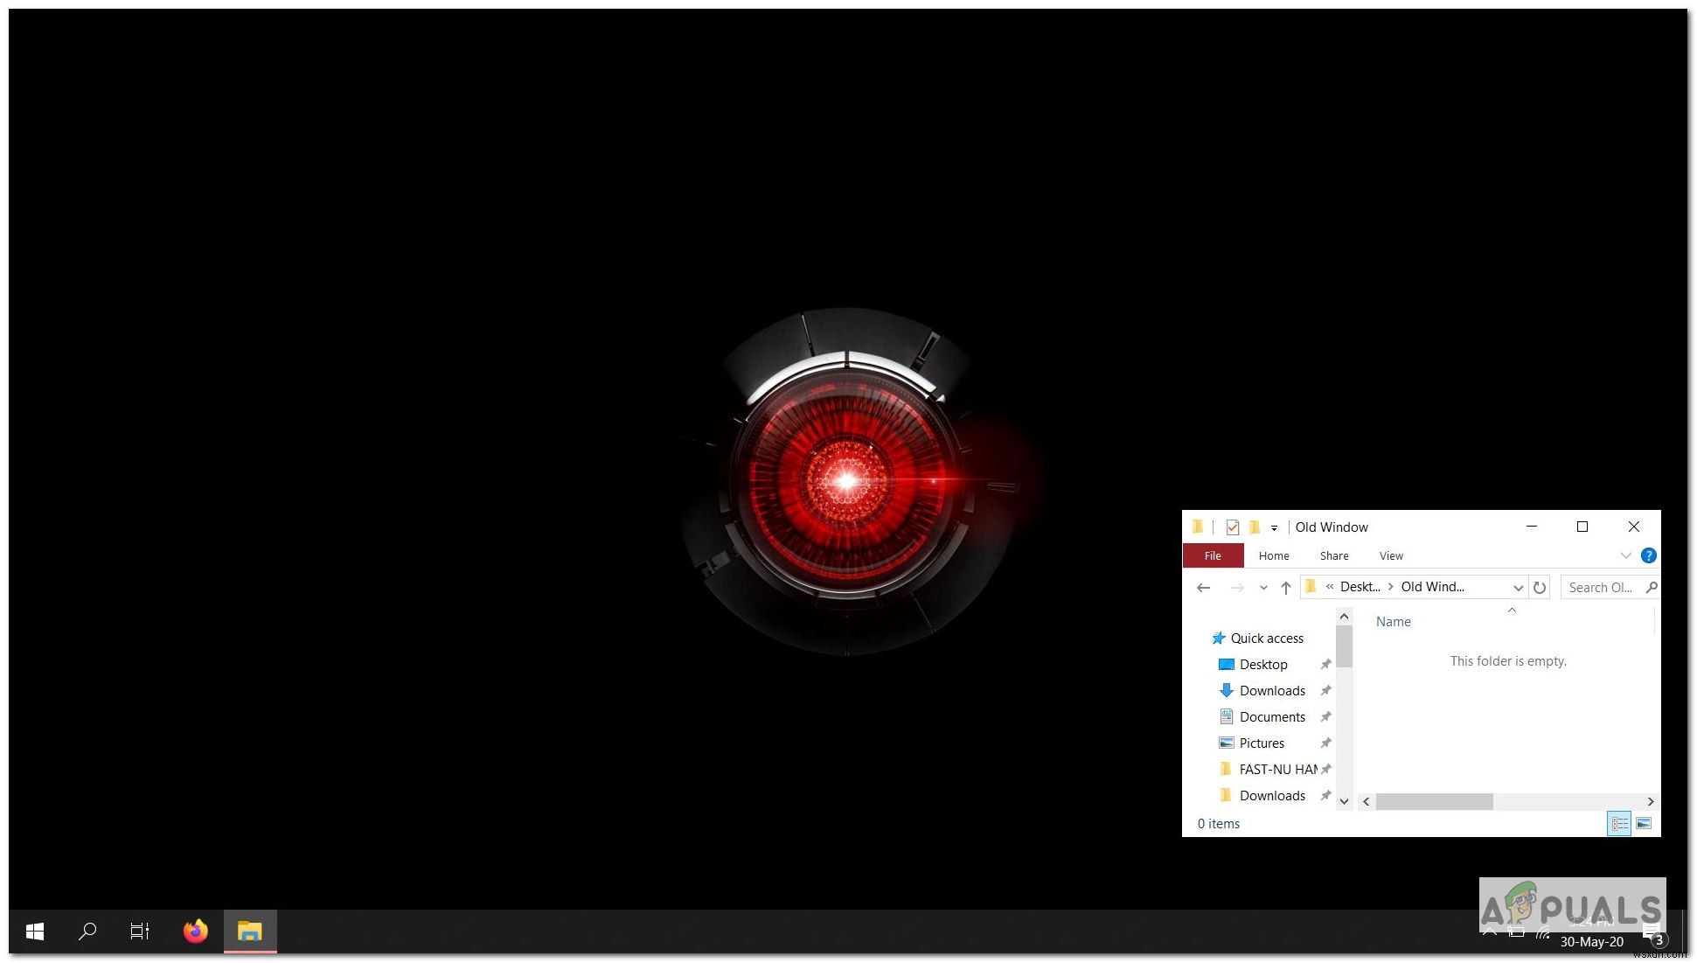Click the Share tab in Explorer ribbon

pyautogui.click(x=1332, y=555)
